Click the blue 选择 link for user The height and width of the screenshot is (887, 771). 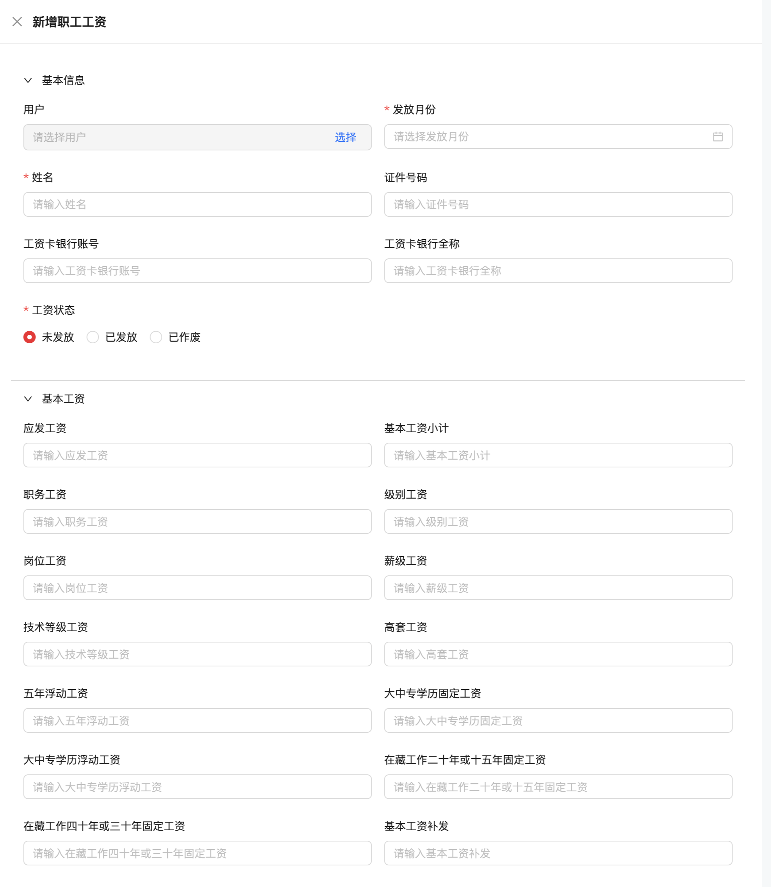345,137
